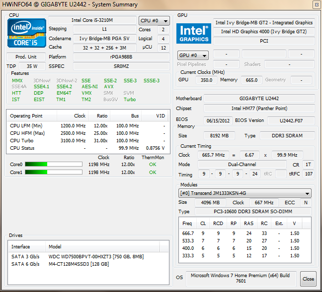Select the CPU Status row
This screenshot has width=322, height=292.
[x=87, y=148]
